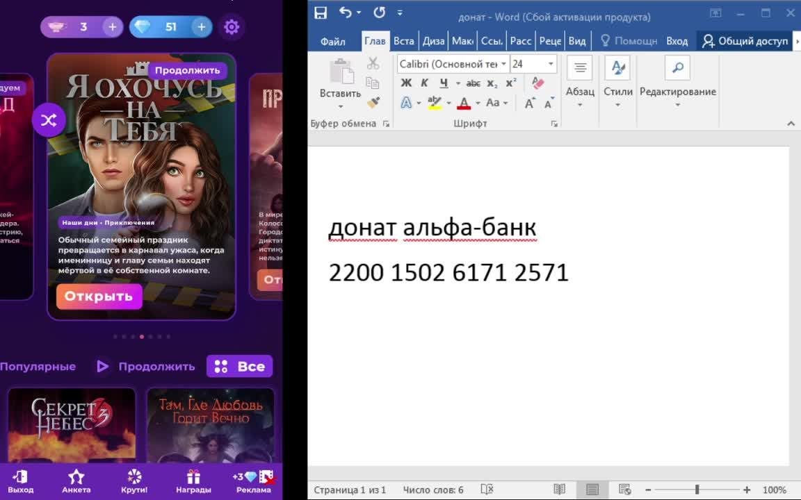Expand the Вставить paste options arrow
The height and width of the screenshot is (500, 801).
click(x=341, y=106)
